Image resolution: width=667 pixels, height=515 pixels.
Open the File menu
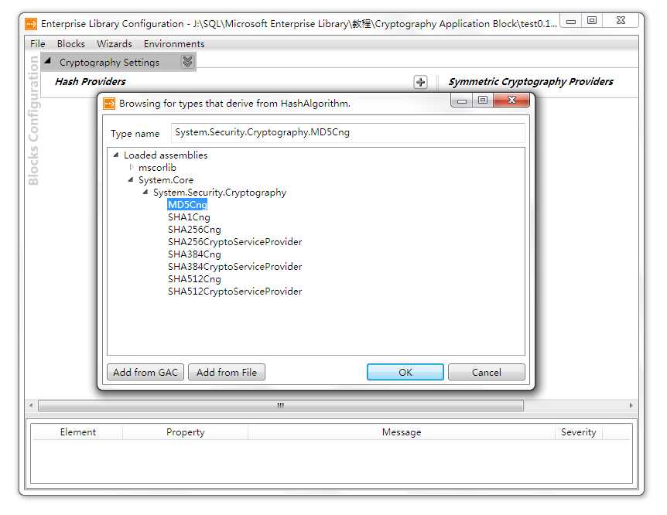[37, 44]
